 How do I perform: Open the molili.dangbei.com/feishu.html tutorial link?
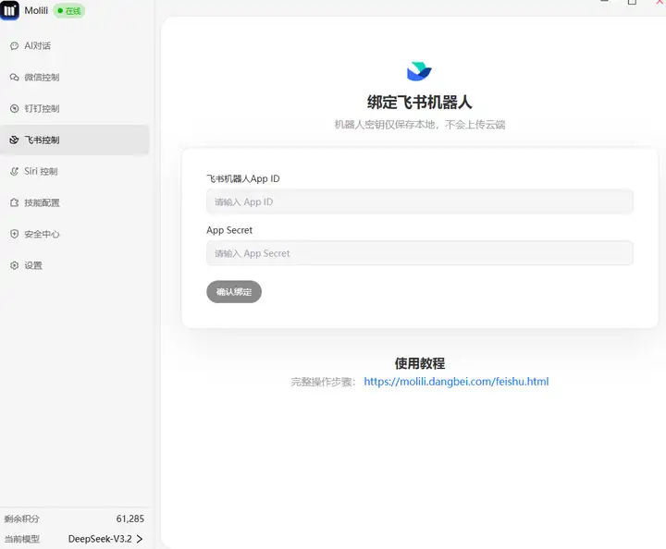click(x=456, y=382)
